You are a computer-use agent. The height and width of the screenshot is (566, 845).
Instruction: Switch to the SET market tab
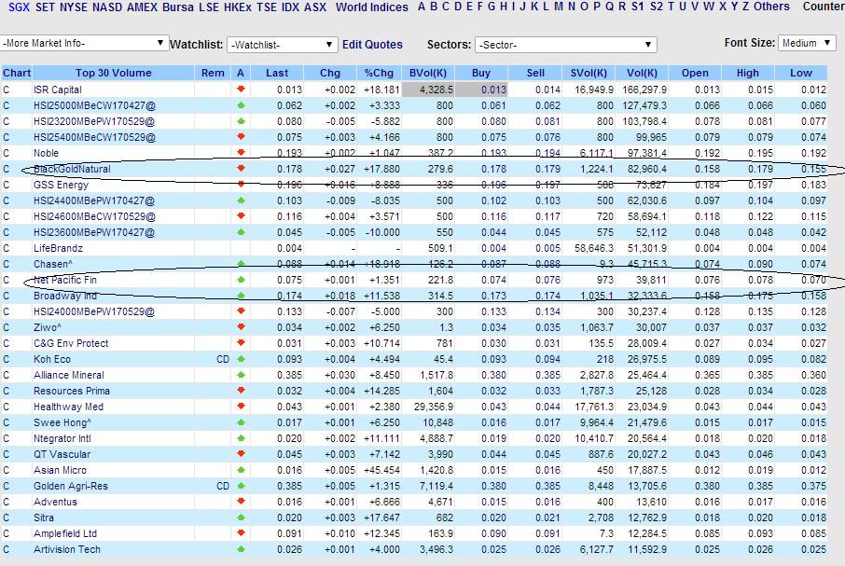45,7
